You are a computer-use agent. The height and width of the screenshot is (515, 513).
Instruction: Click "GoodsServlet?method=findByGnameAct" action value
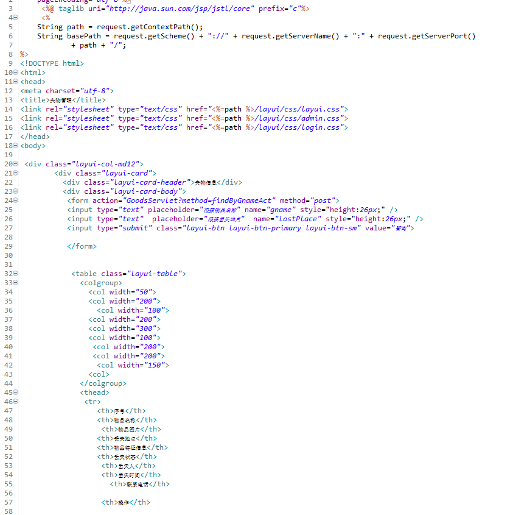coord(199,201)
